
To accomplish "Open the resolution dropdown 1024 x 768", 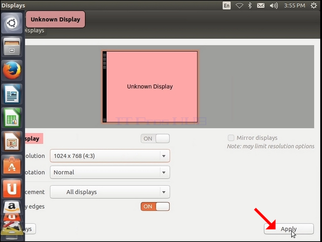I will click(x=110, y=156).
